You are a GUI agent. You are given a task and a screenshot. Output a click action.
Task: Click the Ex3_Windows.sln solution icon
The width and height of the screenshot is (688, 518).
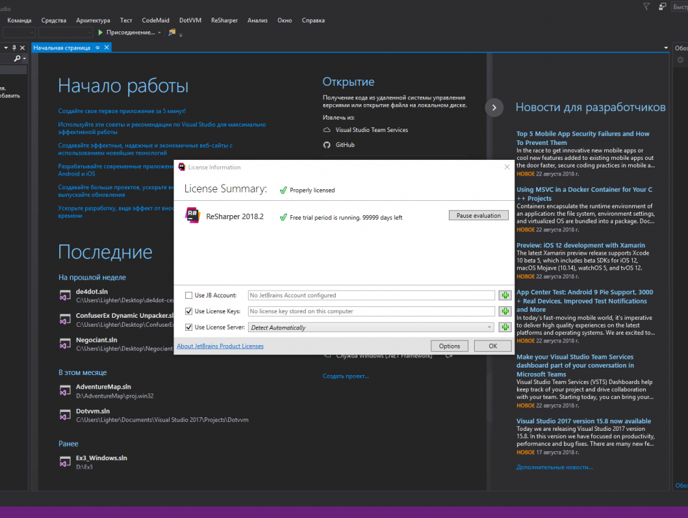coord(65,462)
